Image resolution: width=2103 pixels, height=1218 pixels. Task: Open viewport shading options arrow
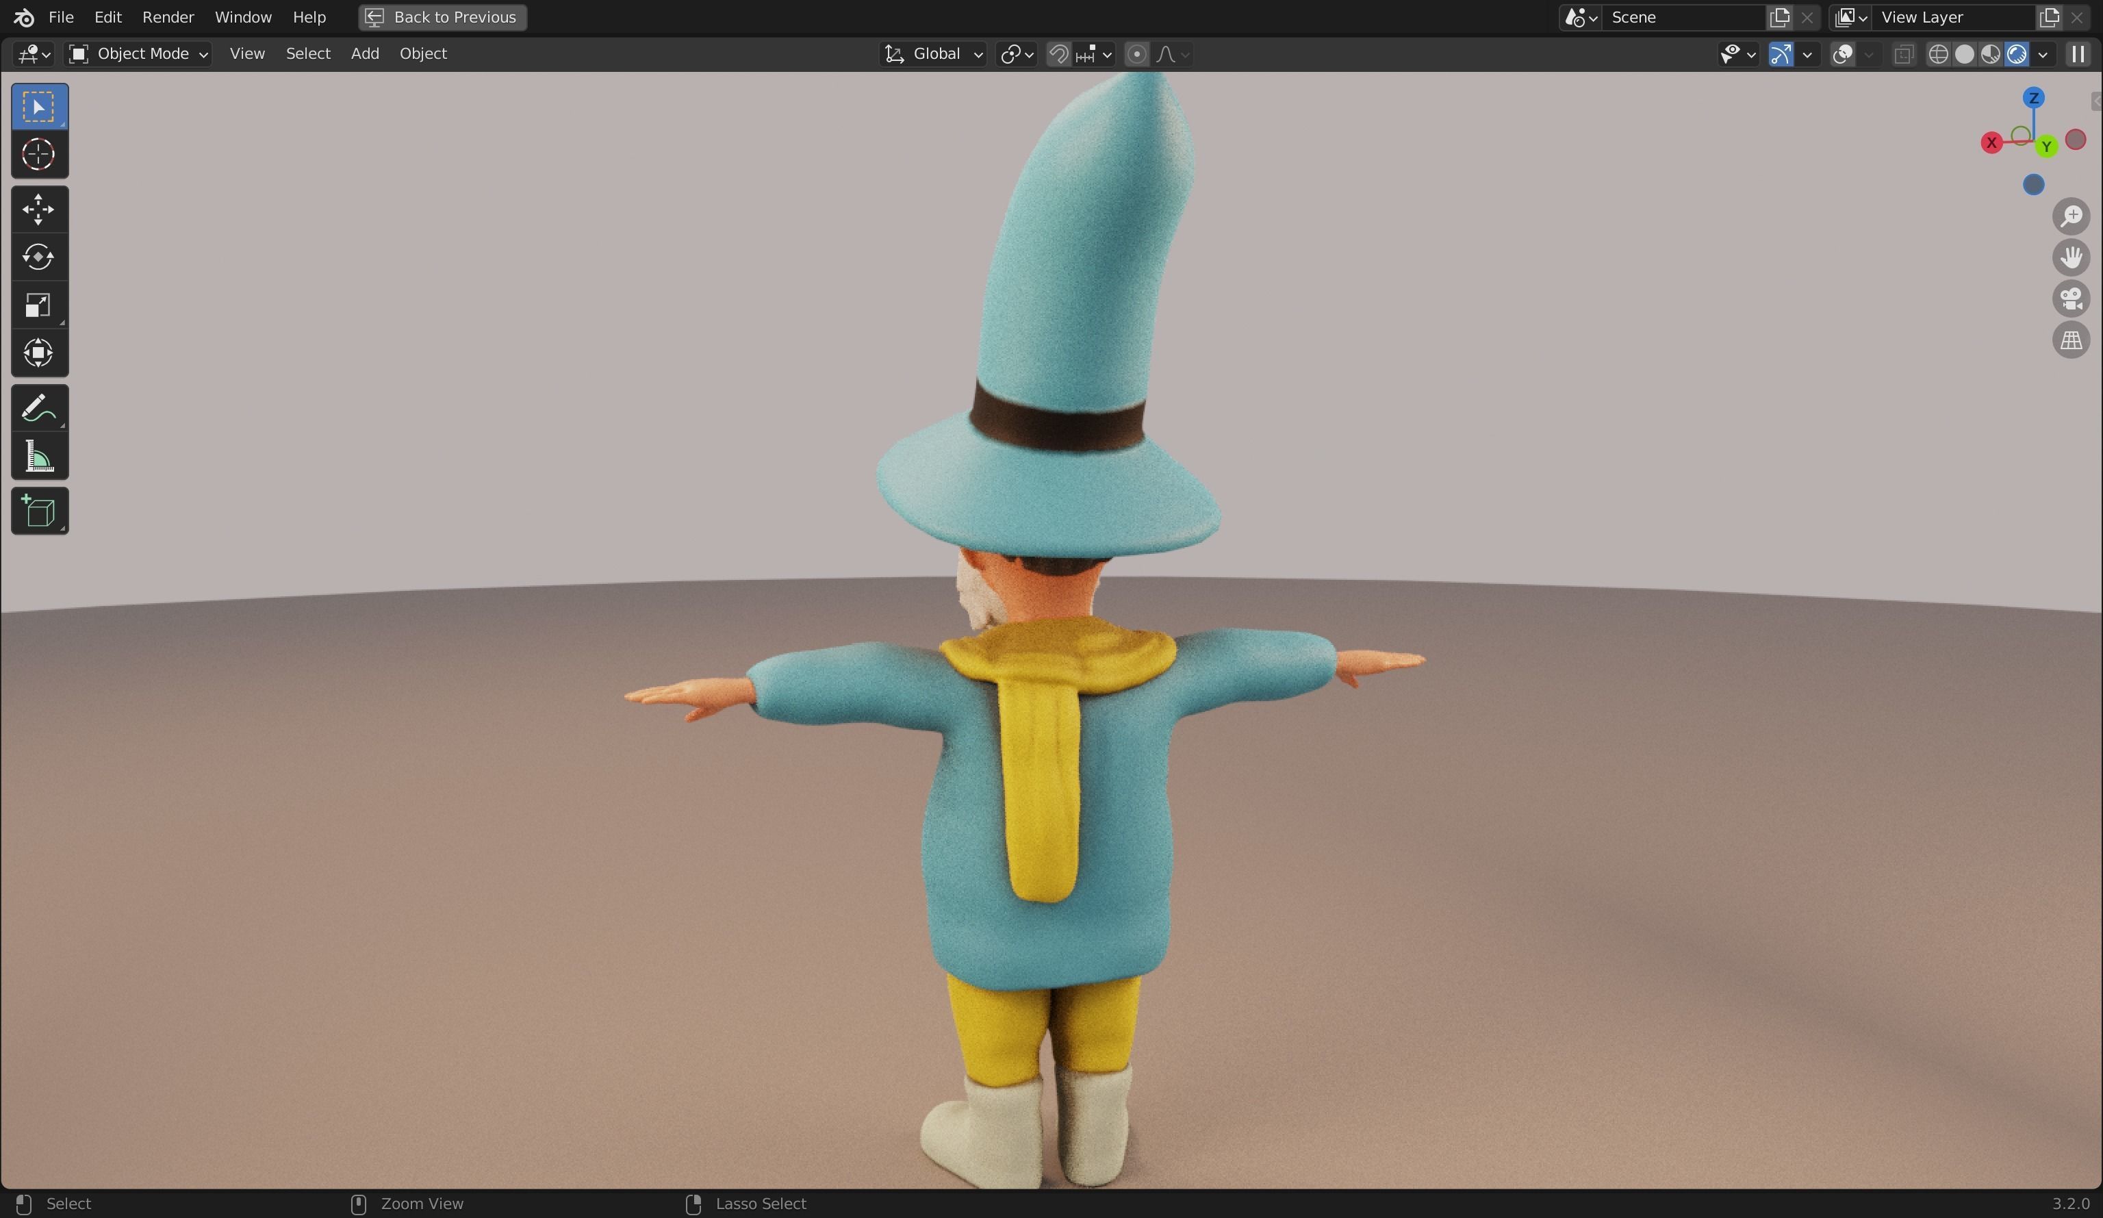[x=2042, y=54]
